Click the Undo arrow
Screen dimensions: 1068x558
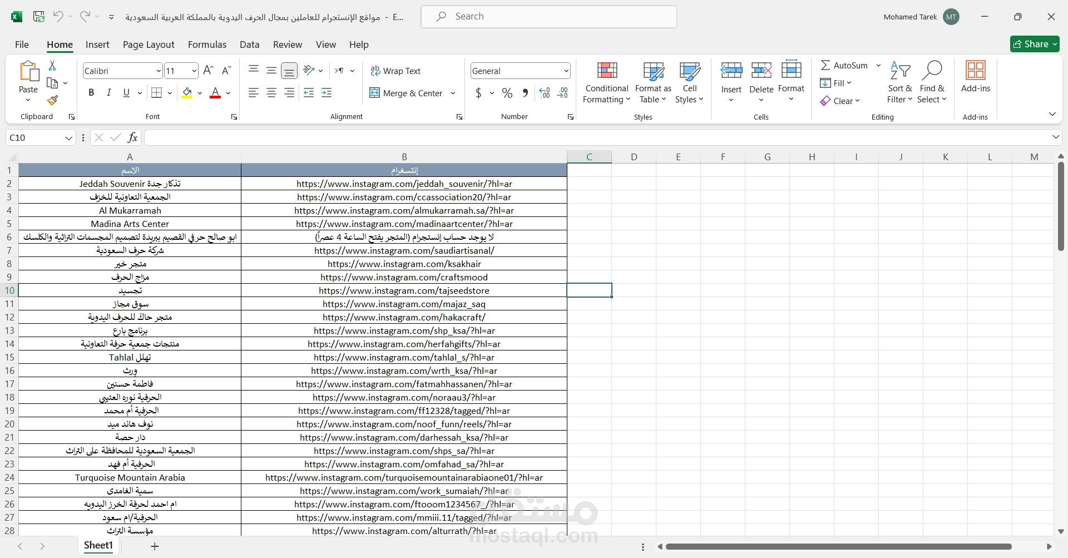pyautogui.click(x=58, y=17)
